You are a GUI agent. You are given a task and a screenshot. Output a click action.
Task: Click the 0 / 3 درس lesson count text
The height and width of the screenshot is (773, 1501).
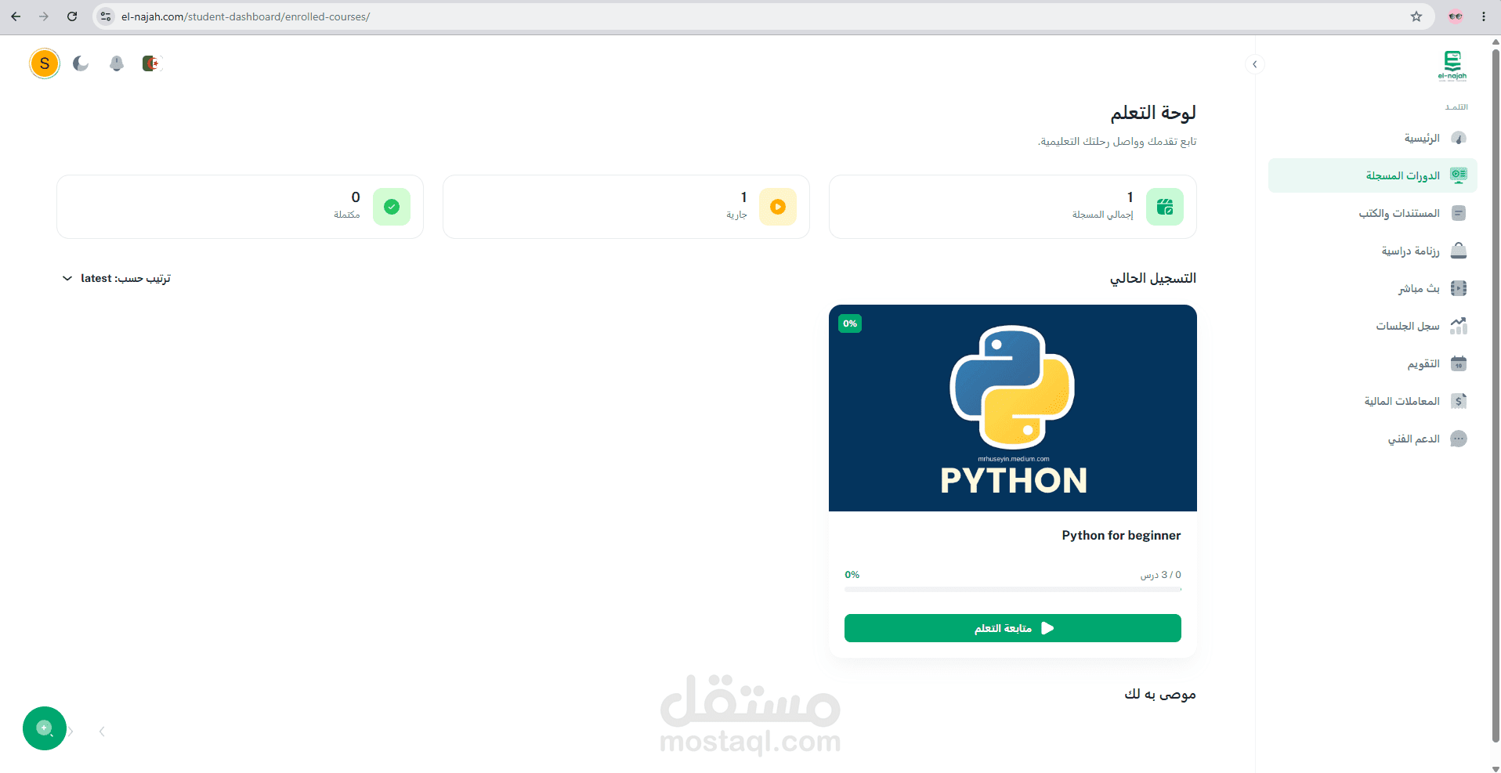pyautogui.click(x=1161, y=575)
